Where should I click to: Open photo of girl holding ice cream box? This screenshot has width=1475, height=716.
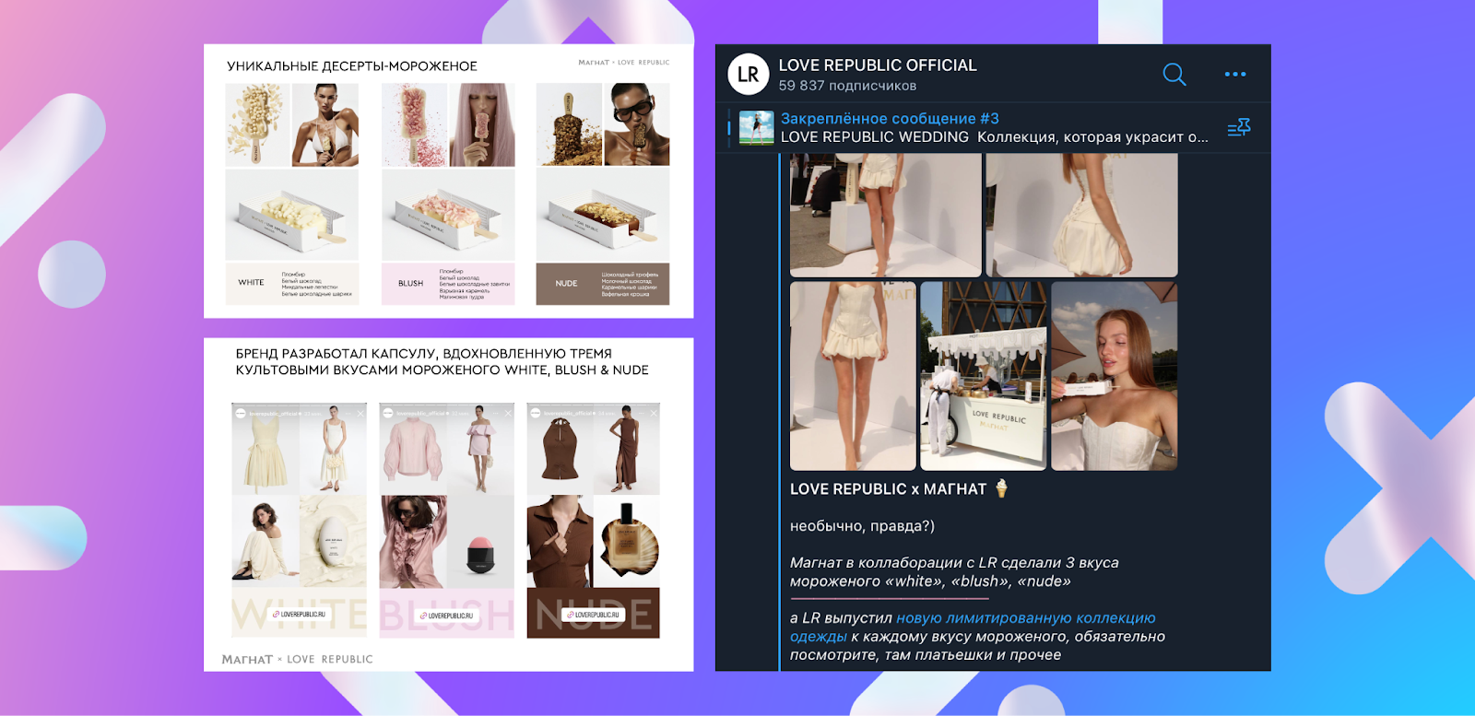click(x=1114, y=376)
